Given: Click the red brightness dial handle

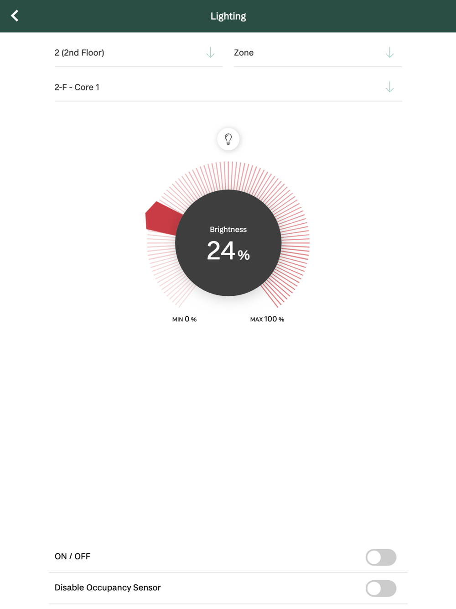Looking at the screenshot, I should pyautogui.click(x=162, y=219).
